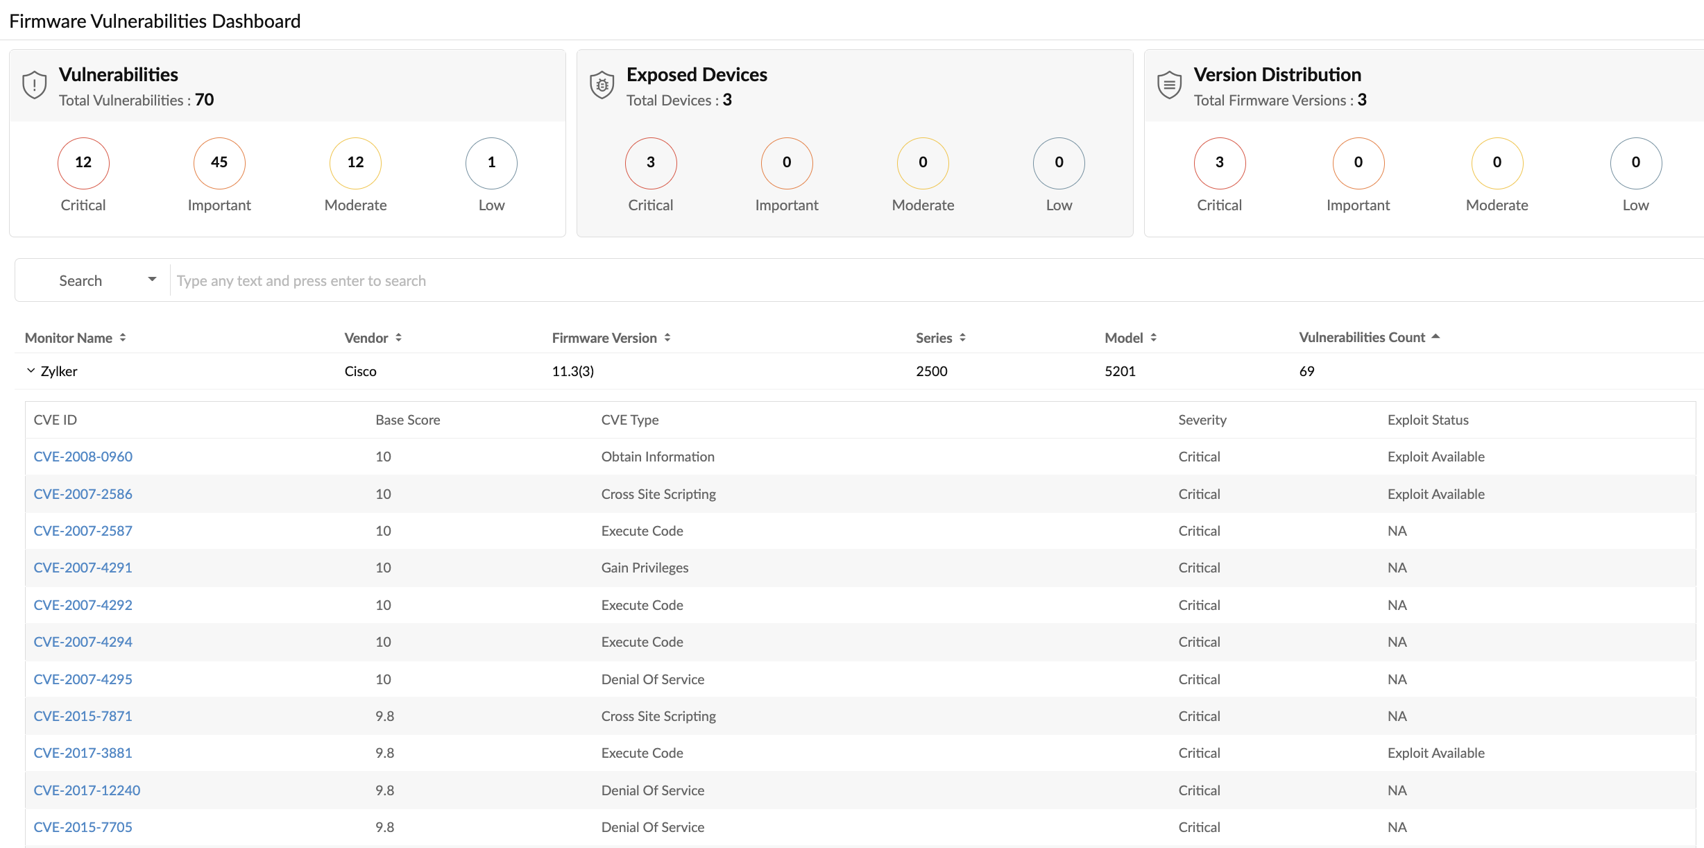Click the Exposed Devices shield icon

point(601,85)
